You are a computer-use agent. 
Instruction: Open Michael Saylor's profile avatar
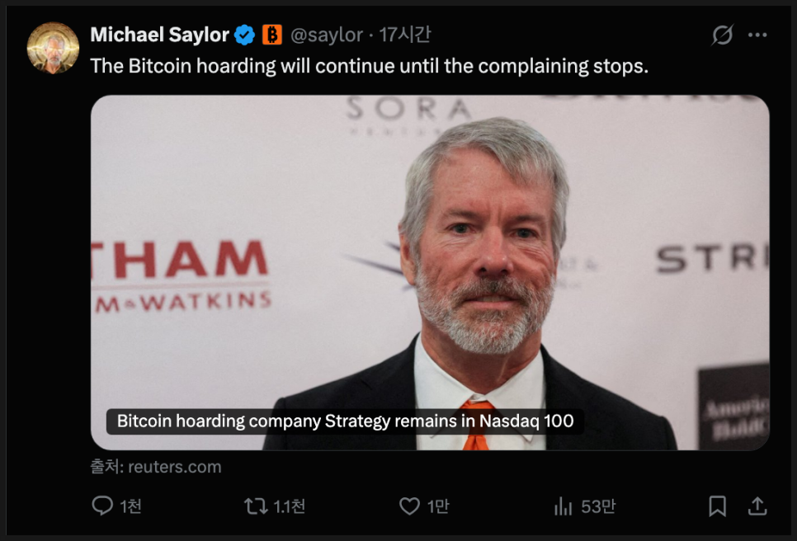tap(53, 48)
